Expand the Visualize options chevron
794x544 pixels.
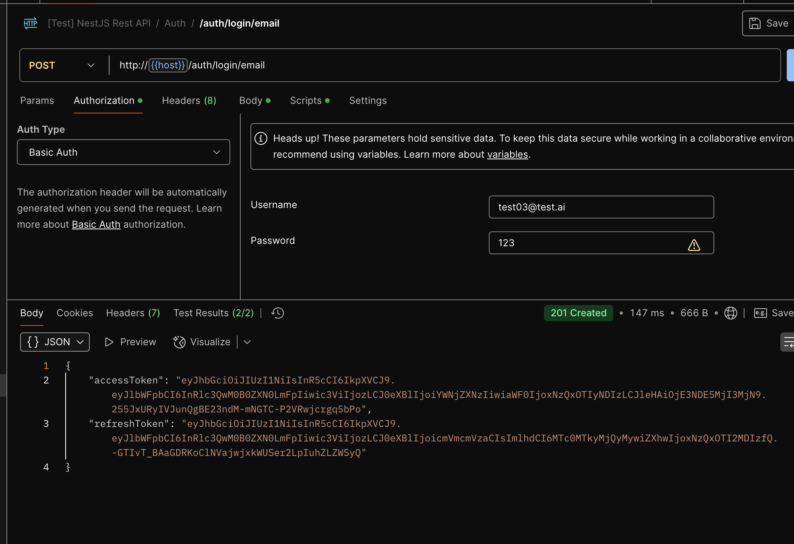click(x=247, y=342)
